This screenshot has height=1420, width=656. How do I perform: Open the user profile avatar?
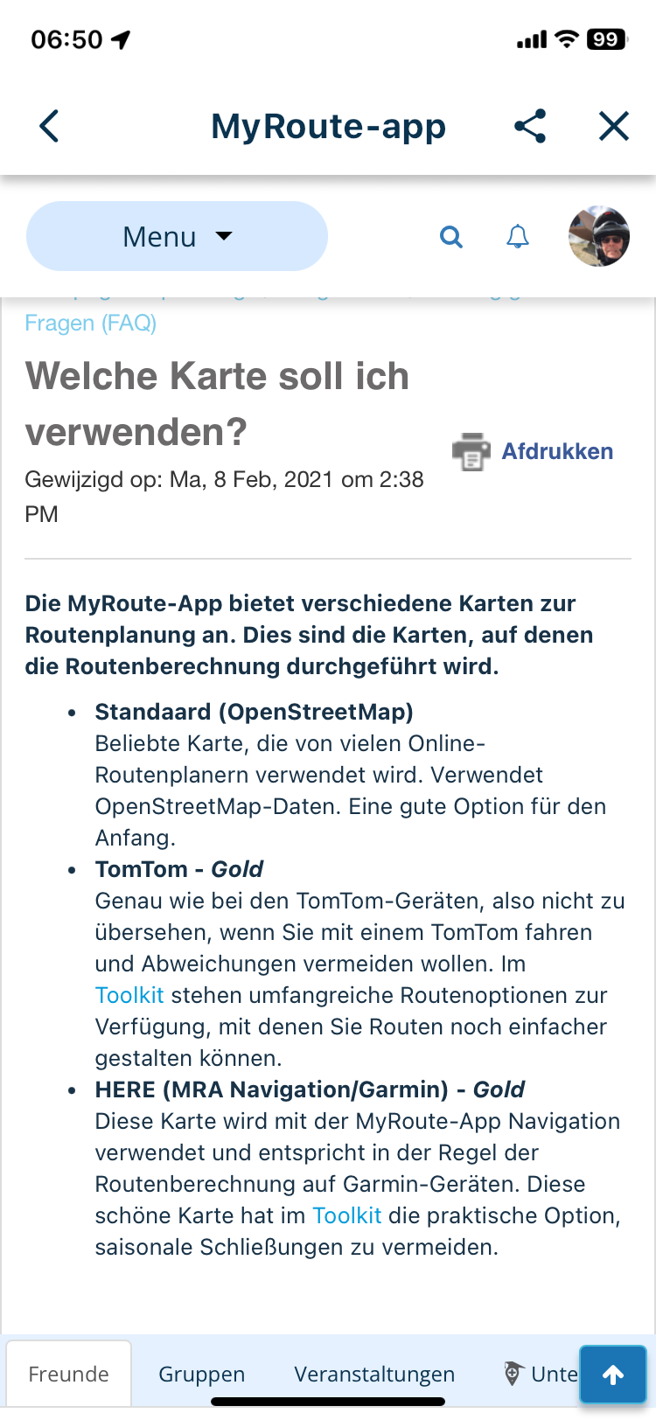[x=599, y=236]
